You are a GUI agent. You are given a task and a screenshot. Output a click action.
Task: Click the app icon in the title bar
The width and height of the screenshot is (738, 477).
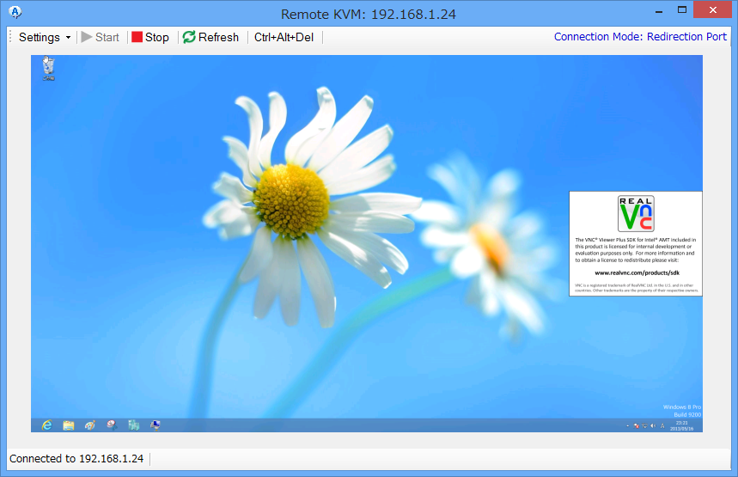pos(15,12)
